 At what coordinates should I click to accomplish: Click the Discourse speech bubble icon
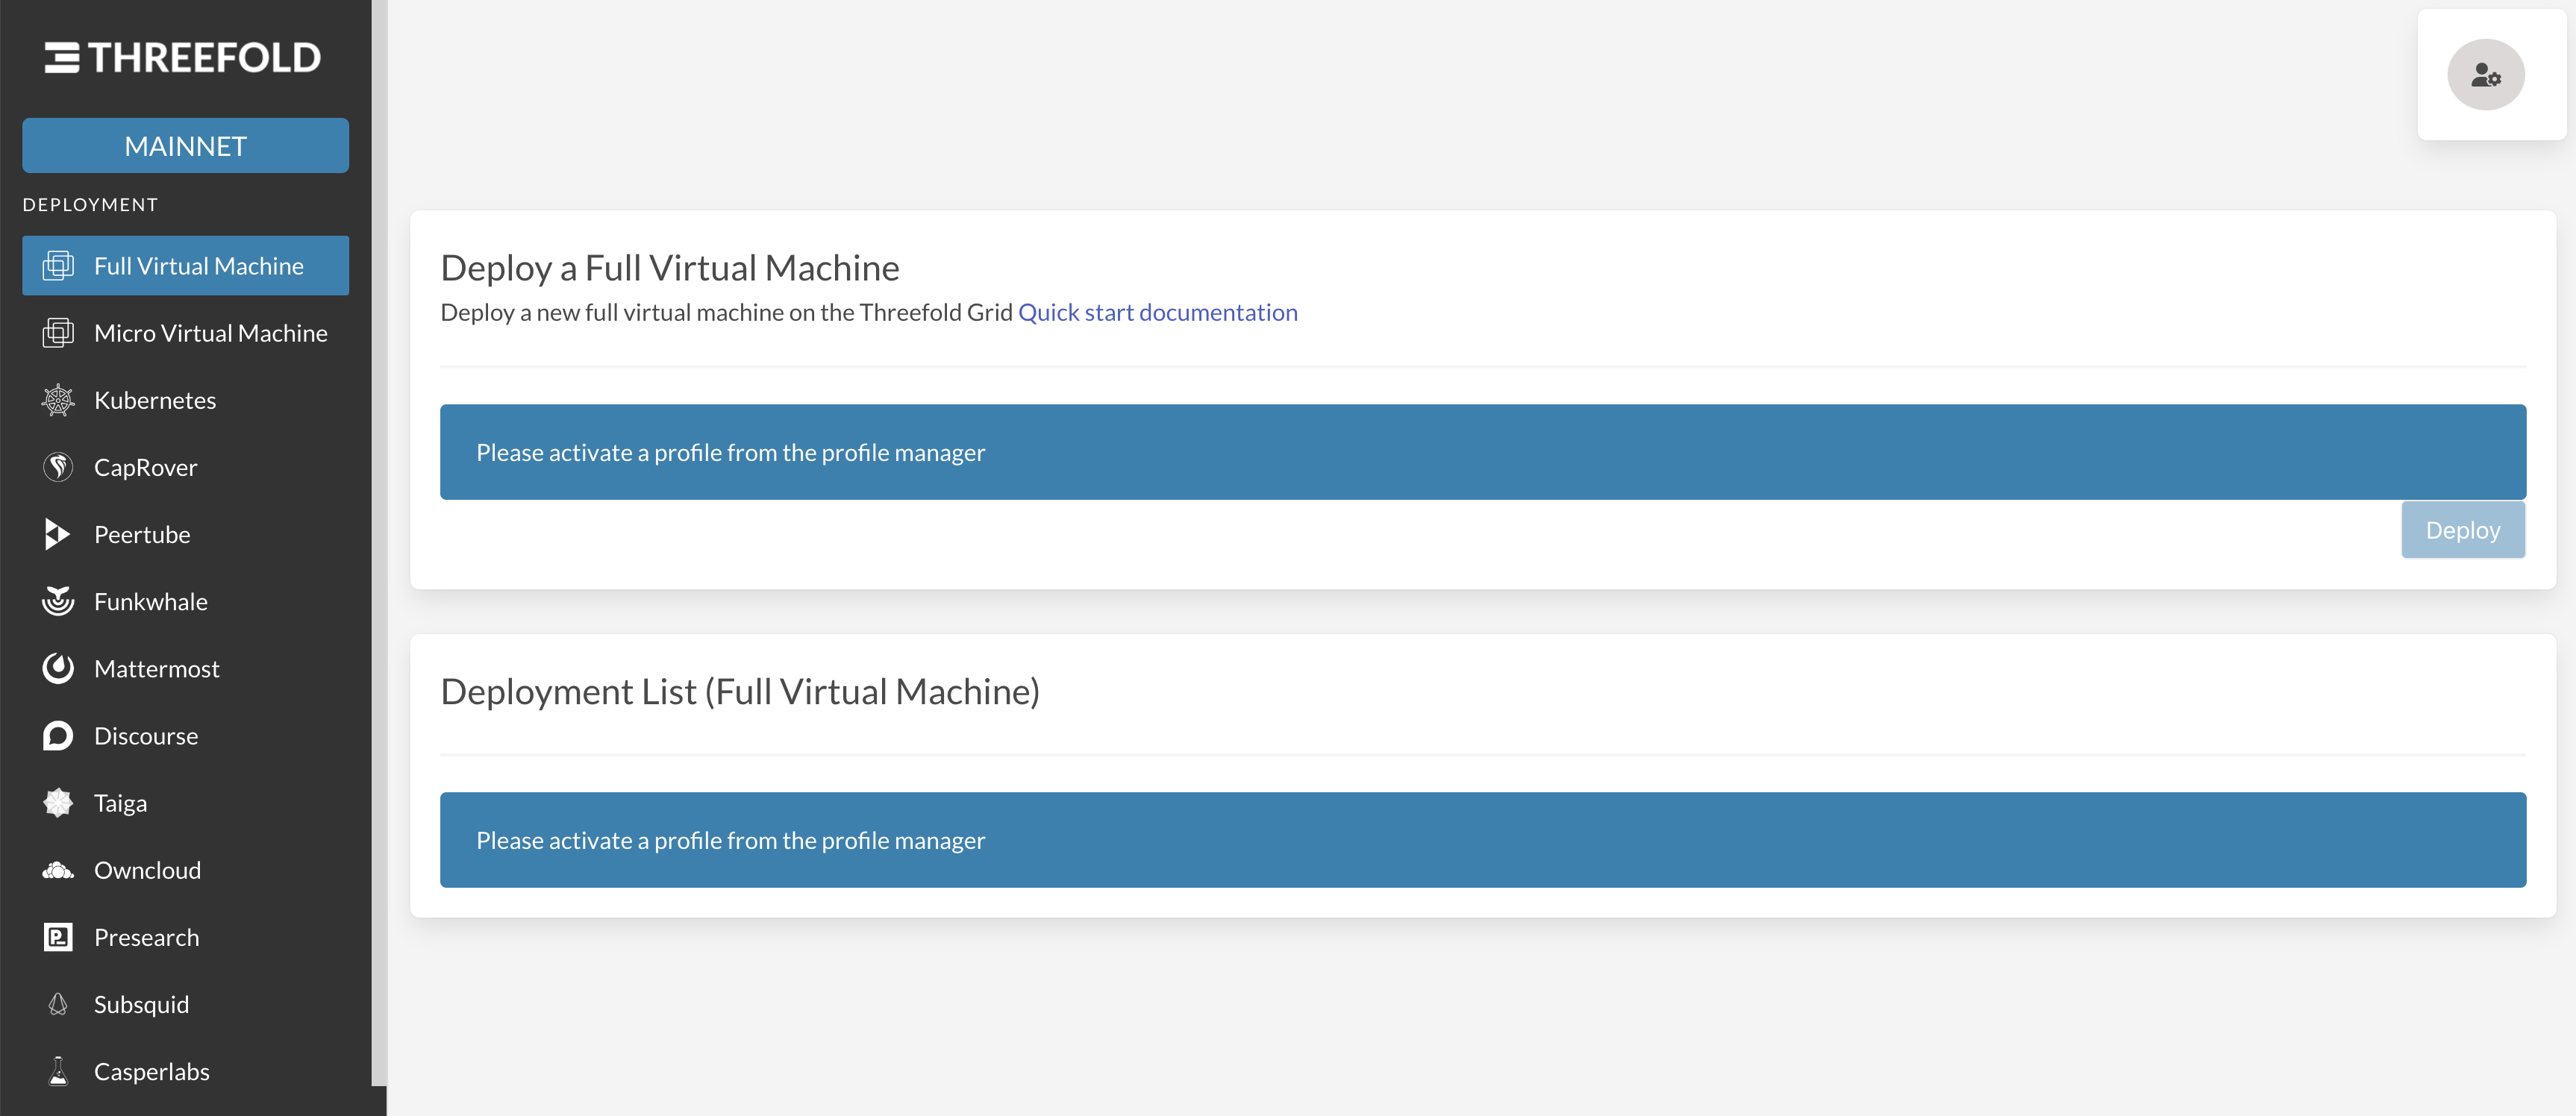pos(58,735)
